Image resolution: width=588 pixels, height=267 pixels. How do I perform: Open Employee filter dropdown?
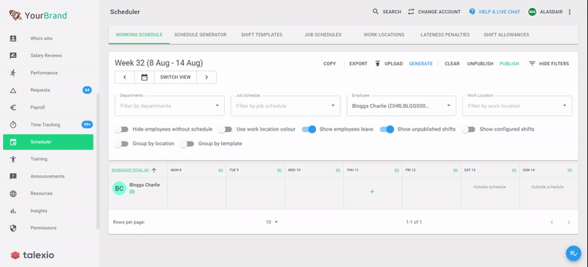[401, 106]
